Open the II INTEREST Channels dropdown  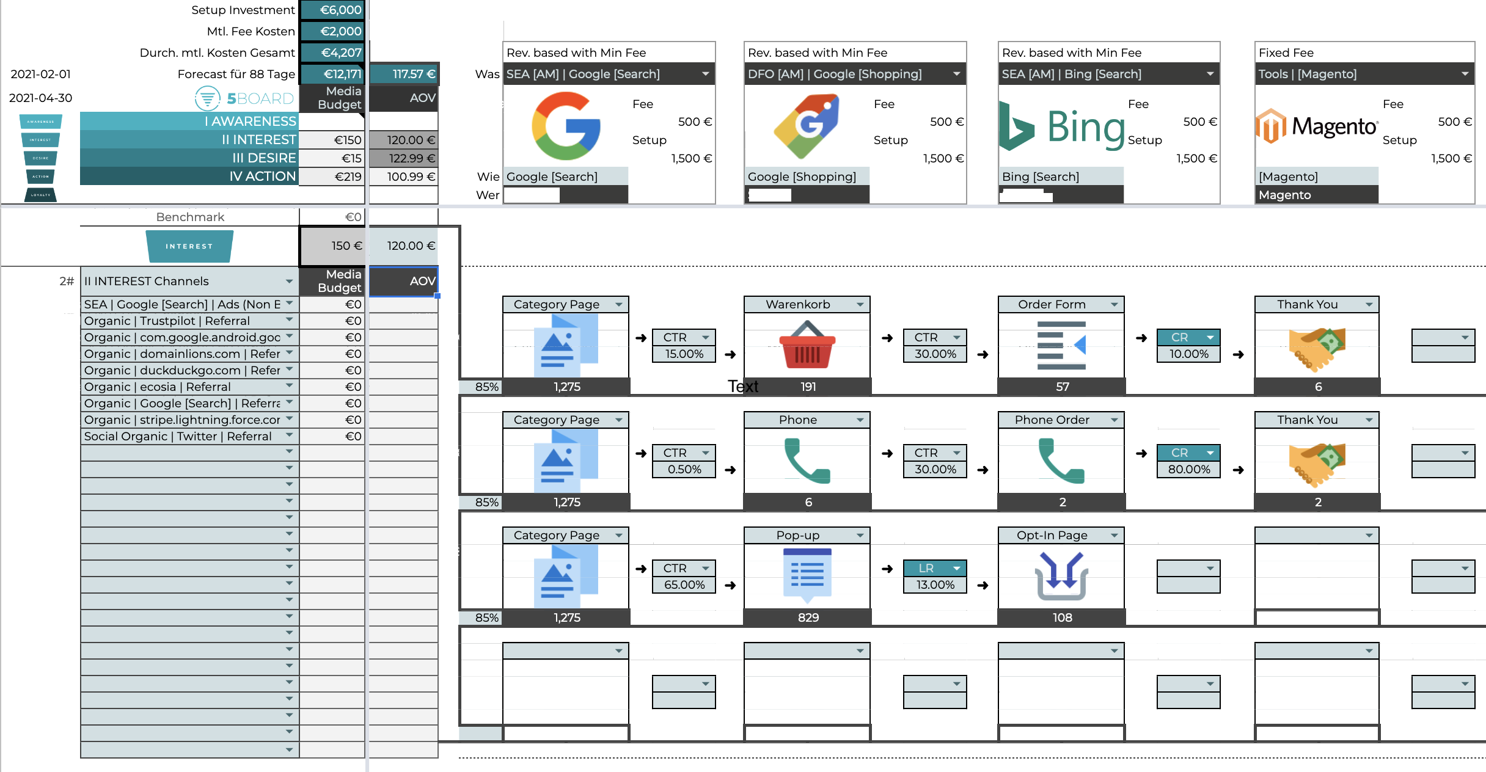pyautogui.click(x=289, y=281)
